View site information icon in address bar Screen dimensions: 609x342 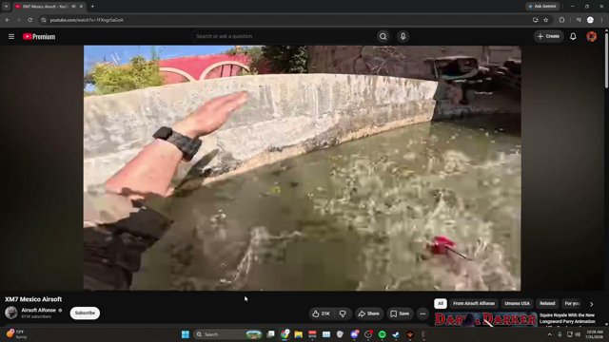point(44,20)
